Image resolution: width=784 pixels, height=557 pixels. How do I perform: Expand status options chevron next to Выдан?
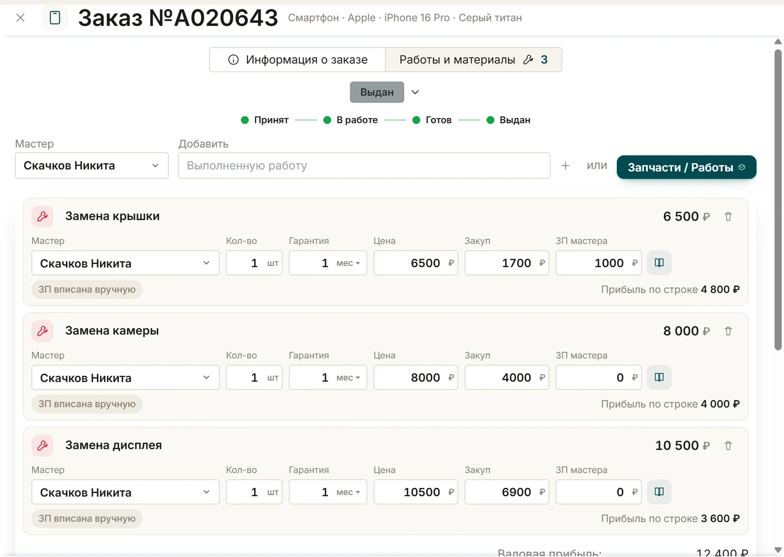(x=415, y=92)
